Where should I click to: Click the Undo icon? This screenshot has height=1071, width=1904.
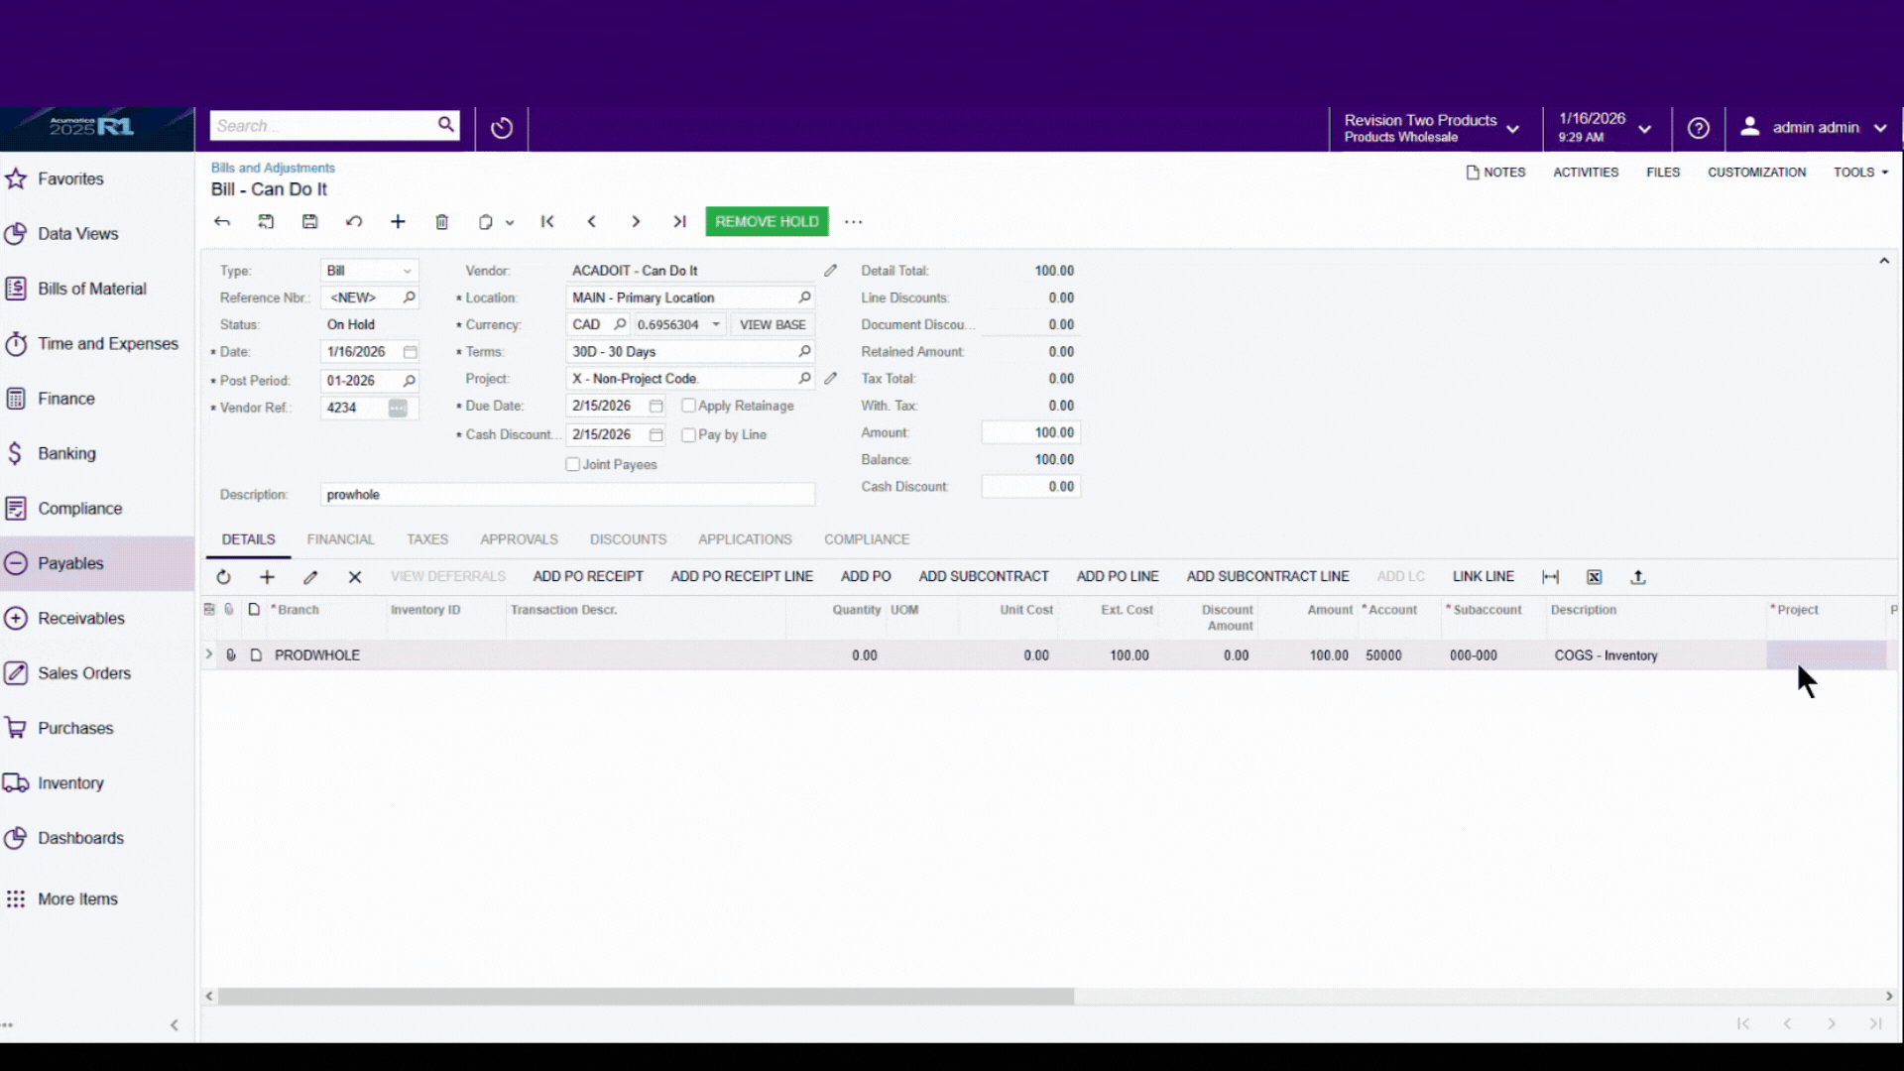354,221
